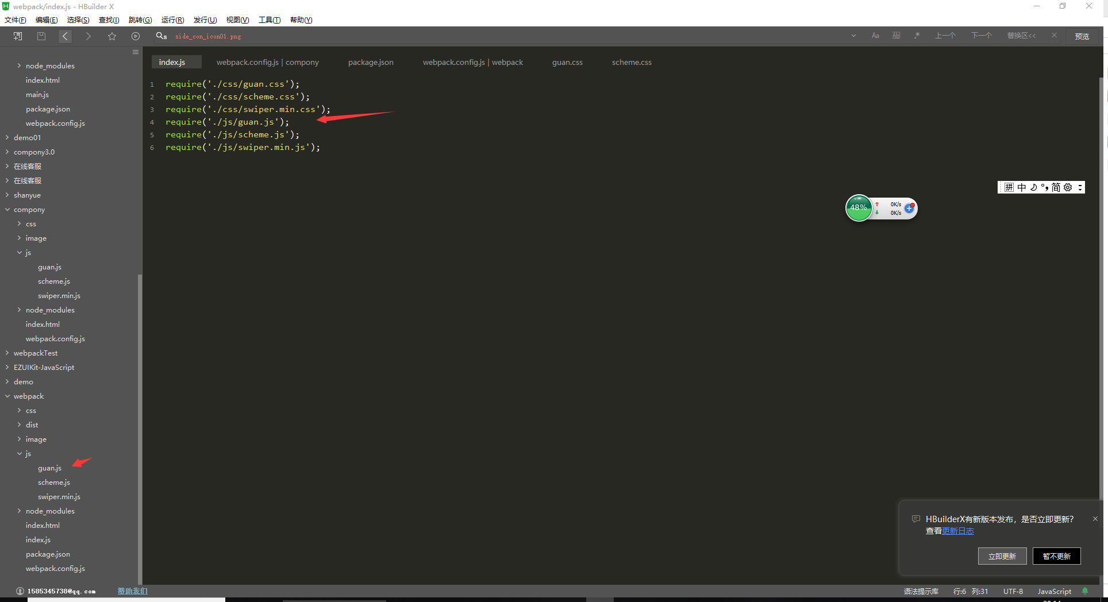Open the search history dropdown arrow
Screen dimensions: 1108x602
853,36
